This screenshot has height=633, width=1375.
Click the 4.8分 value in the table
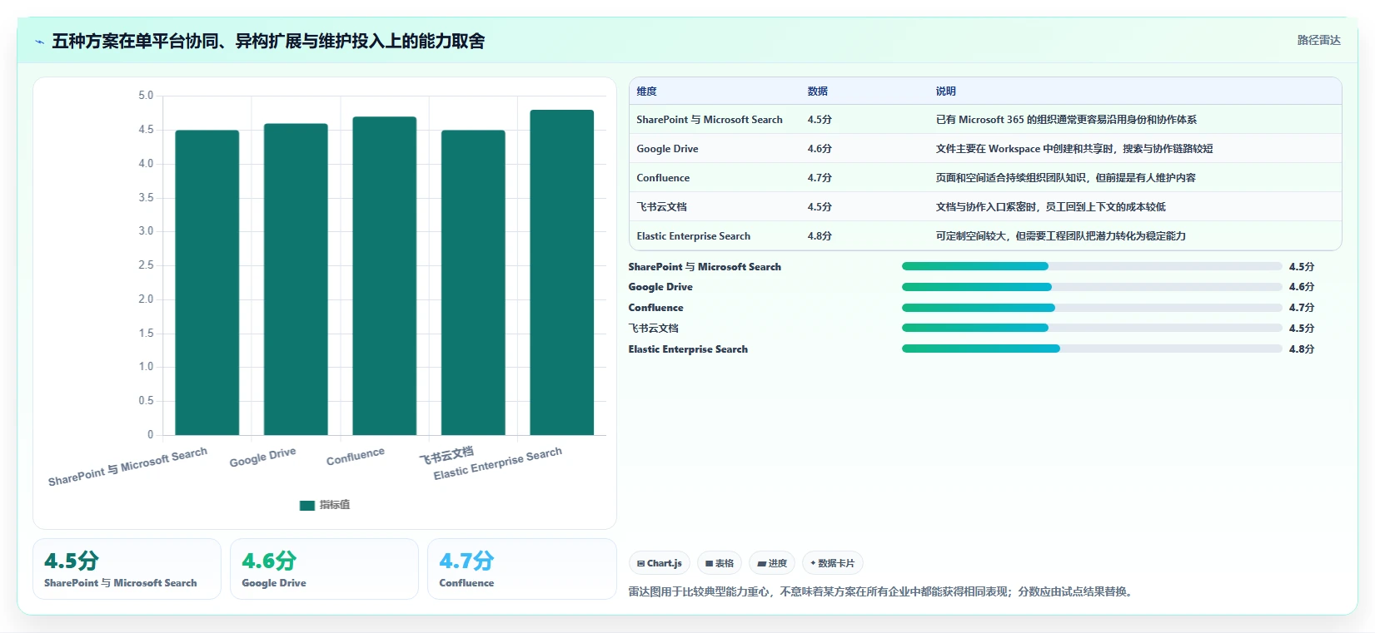pyautogui.click(x=820, y=236)
